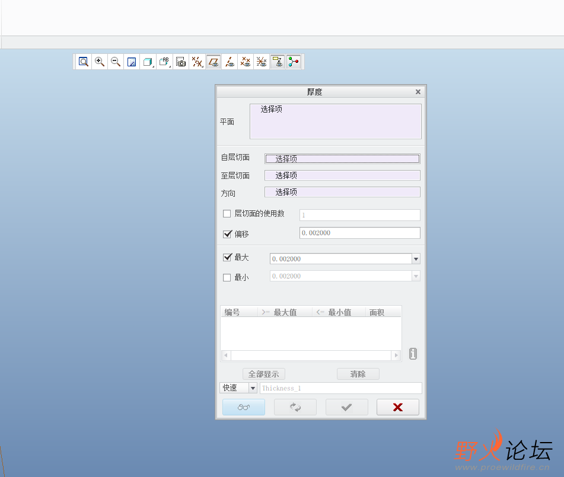Image resolution: width=564 pixels, height=477 pixels.
Task: Click the Repaint screen icon
Action: [x=132, y=62]
